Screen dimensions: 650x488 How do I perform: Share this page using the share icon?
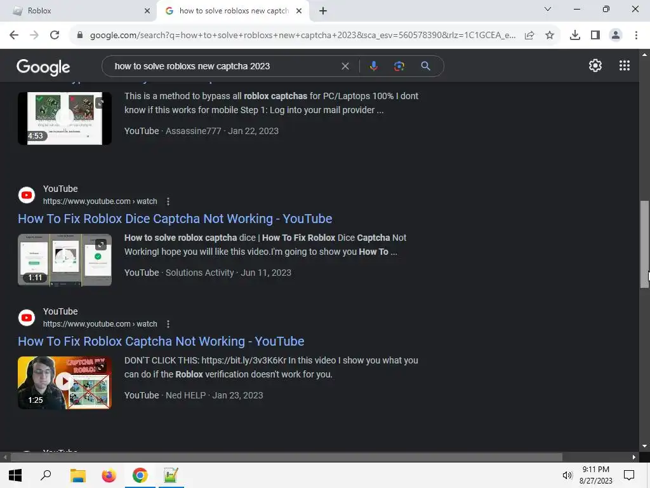[529, 36]
